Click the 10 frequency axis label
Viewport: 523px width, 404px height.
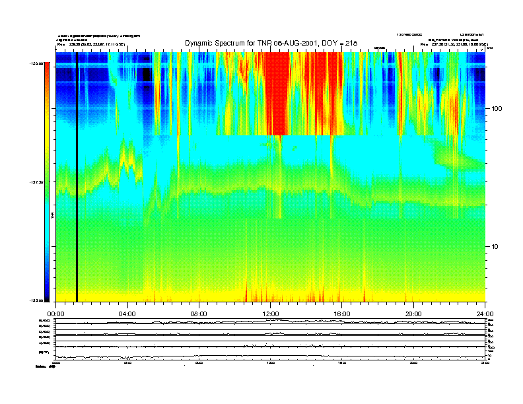click(495, 247)
